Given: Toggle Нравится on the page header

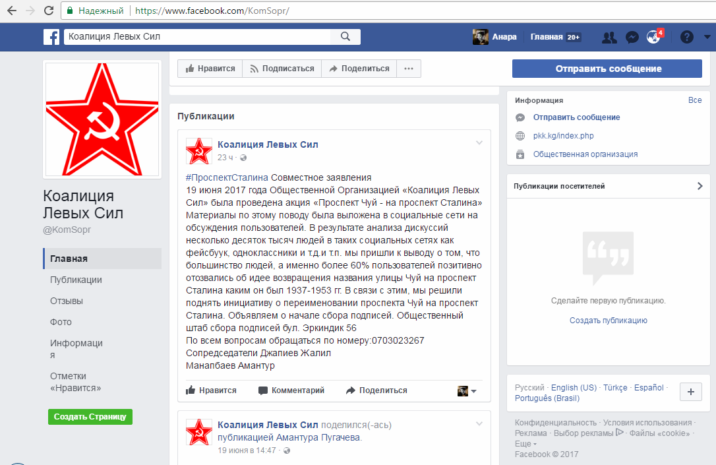Looking at the screenshot, I should (210, 69).
